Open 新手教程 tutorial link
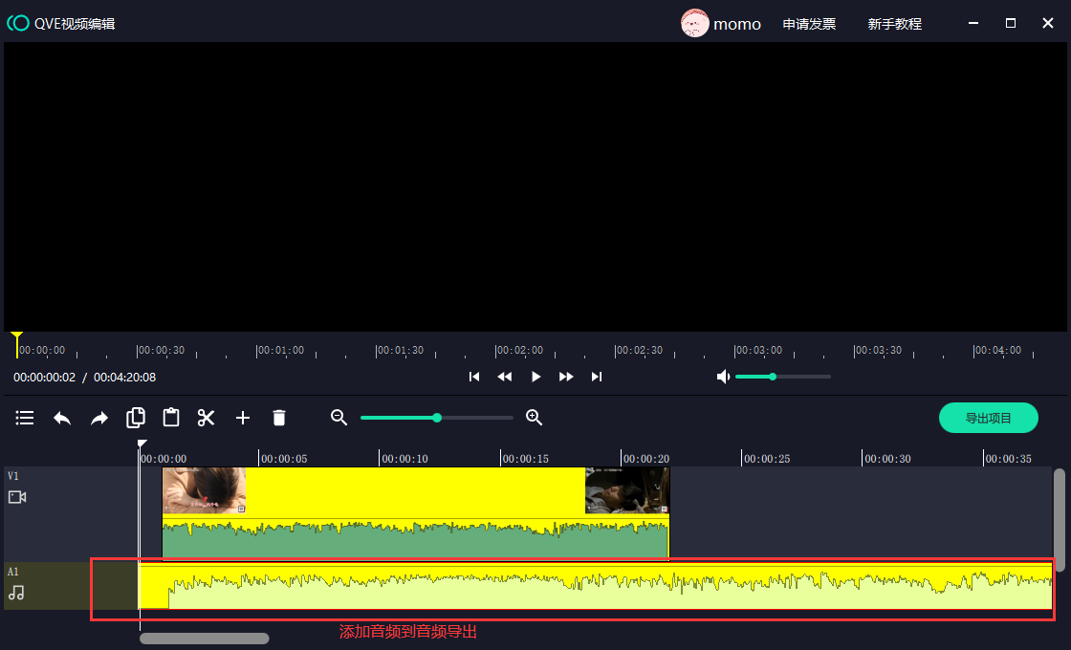This screenshot has width=1071, height=650. [894, 24]
